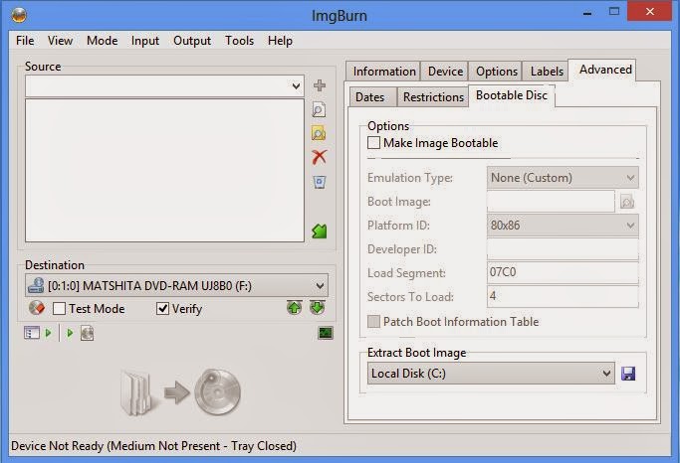Screen dimensions: 680x463
Task: Click the drive icon in Destination dropdown
Action: coord(36,285)
